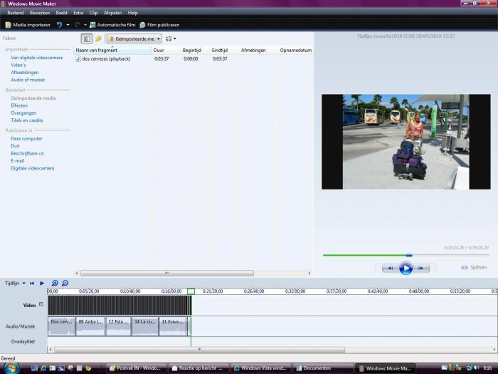Undo the last action
This screenshot has width=498, height=374.
tap(59, 25)
